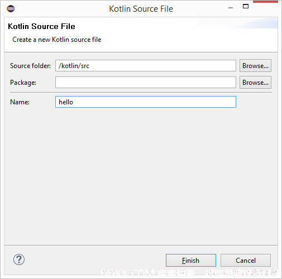The height and width of the screenshot is (279, 282).
Task: Browse for a package
Action: click(255, 83)
